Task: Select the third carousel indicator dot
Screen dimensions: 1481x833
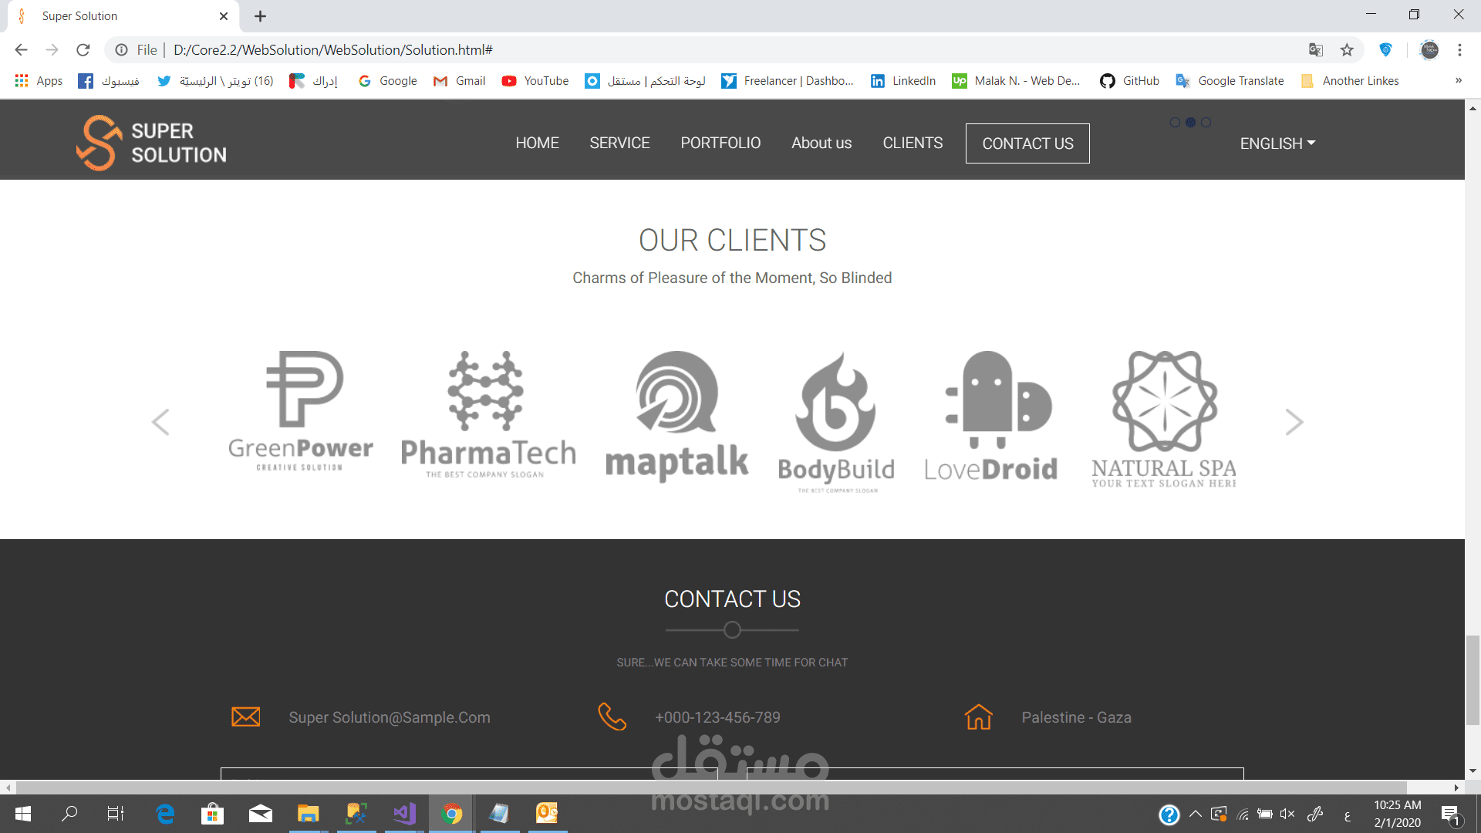Action: pos(1206,123)
